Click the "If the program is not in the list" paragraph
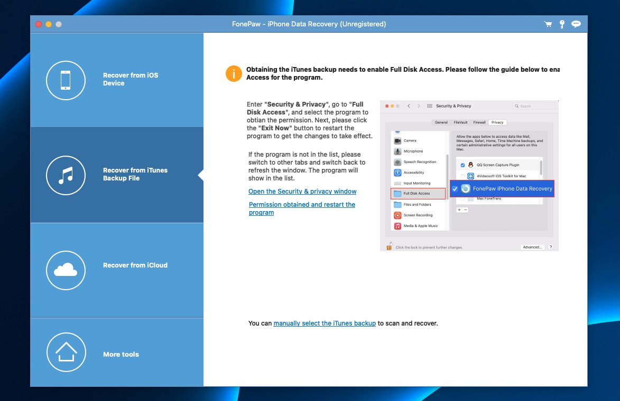 (x=307, y=166)
